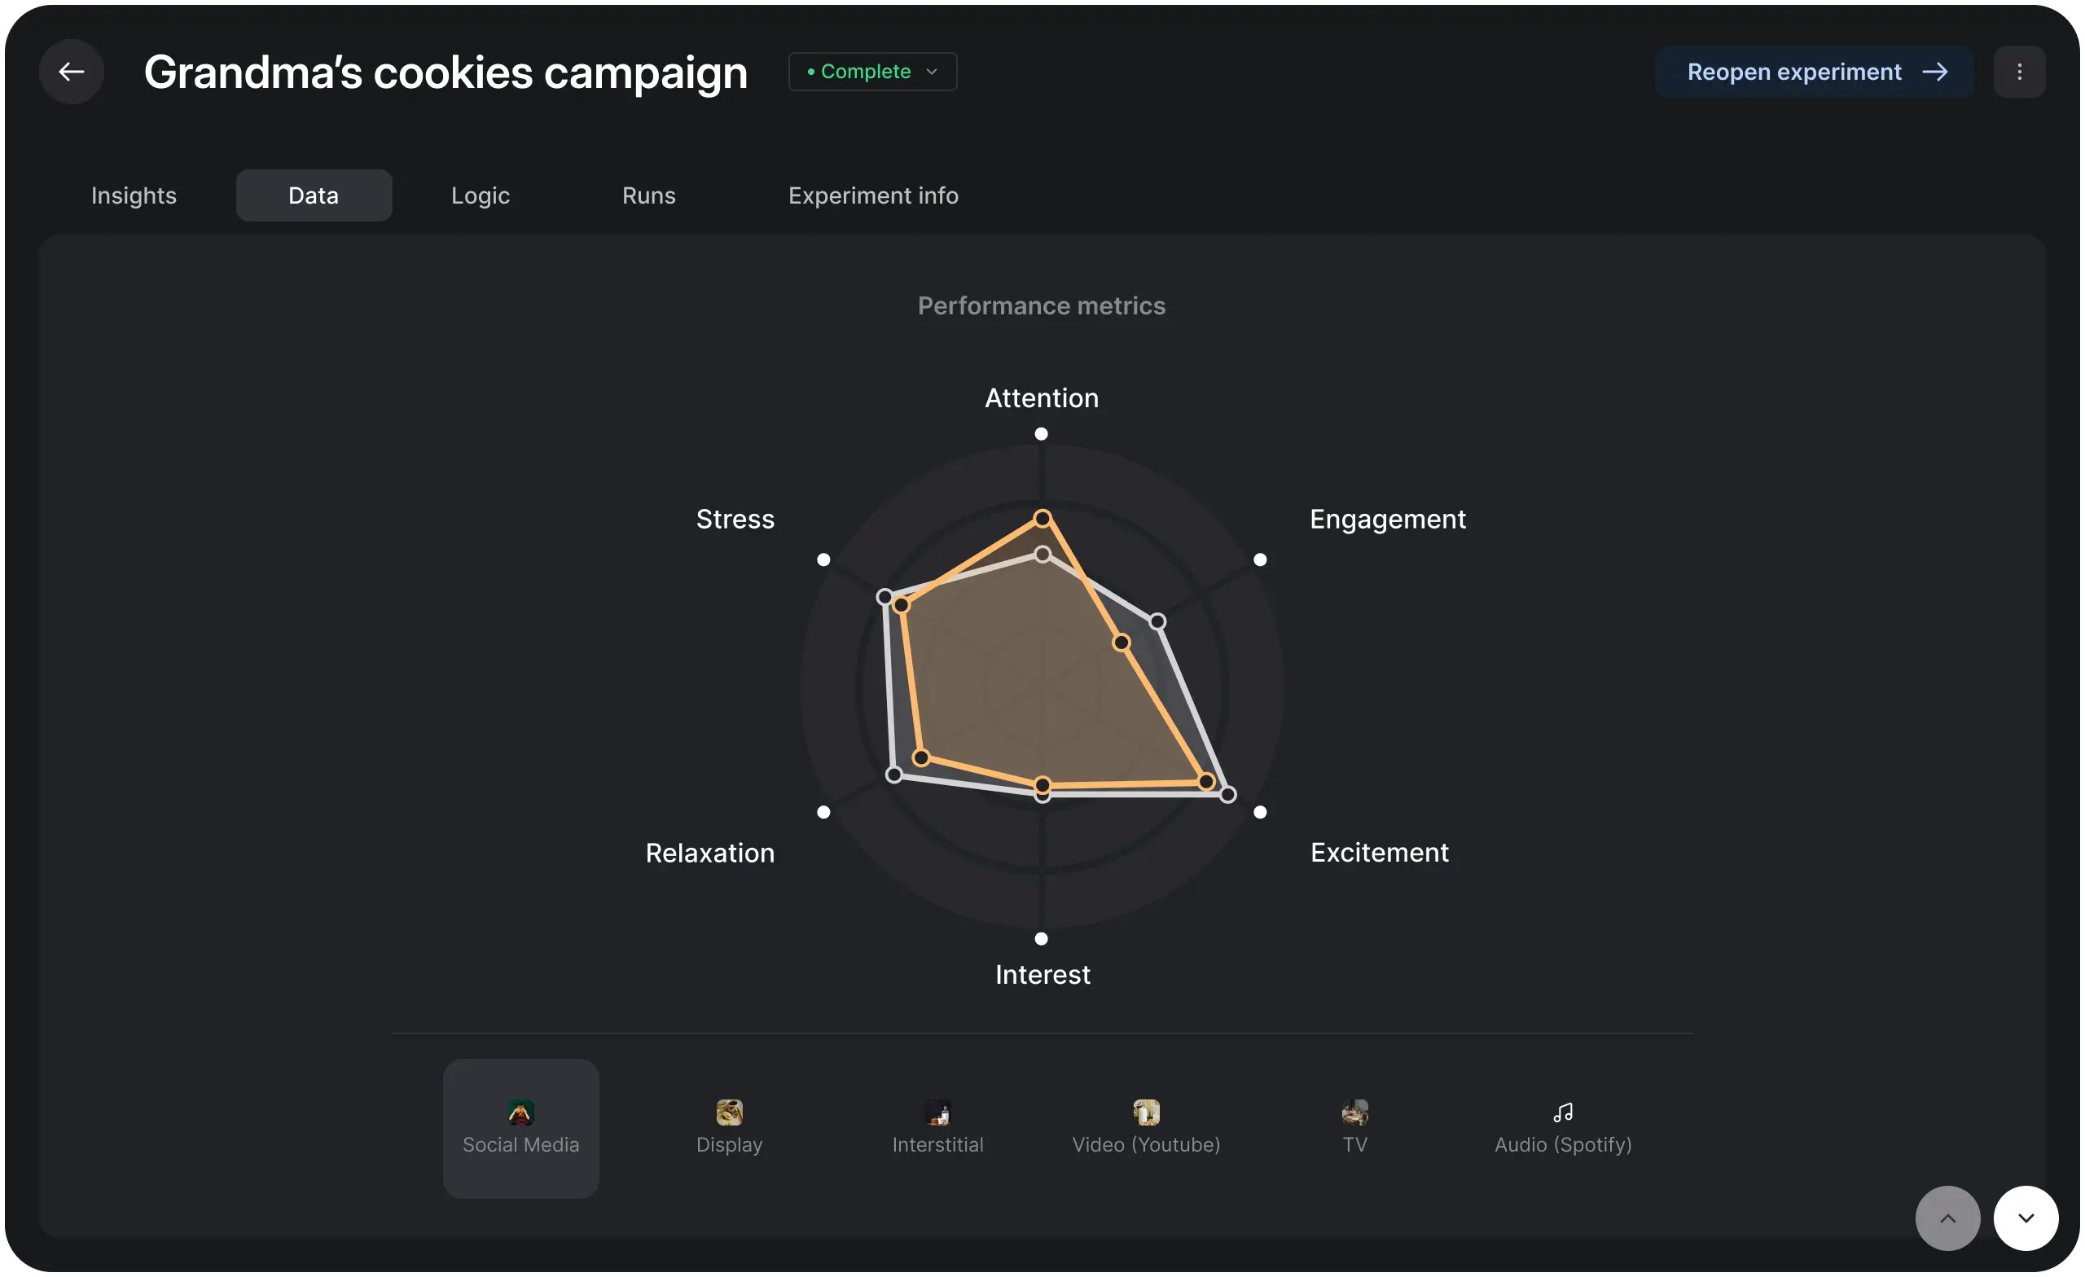
Task: Open the Complete status dropdown
Action: coord(871,71)
